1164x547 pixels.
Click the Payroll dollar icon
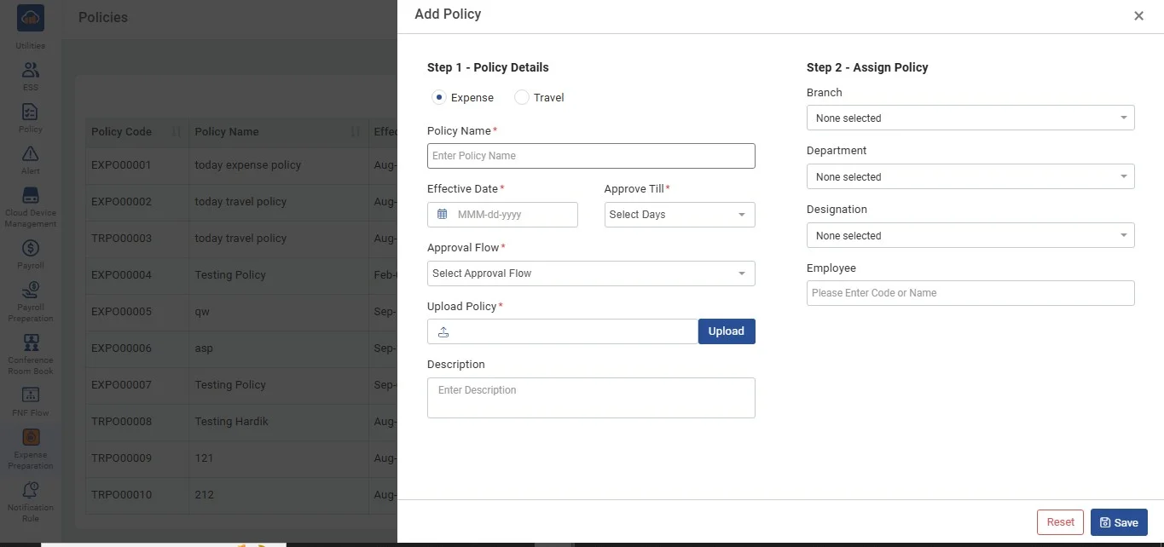click(x=31, y=249)
